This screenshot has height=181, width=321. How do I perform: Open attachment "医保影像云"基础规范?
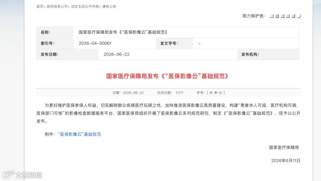[x=80, y=134]
